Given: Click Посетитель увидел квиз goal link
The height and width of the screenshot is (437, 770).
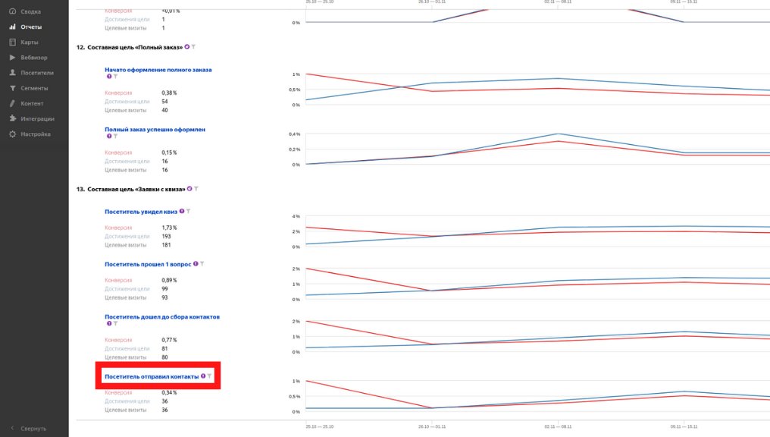Looking at the screenshot, I should 141,212.
